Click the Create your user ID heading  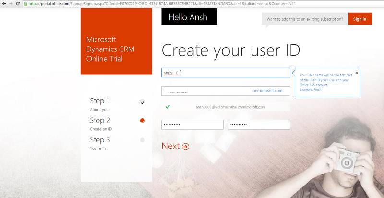[x=231, y=50]
